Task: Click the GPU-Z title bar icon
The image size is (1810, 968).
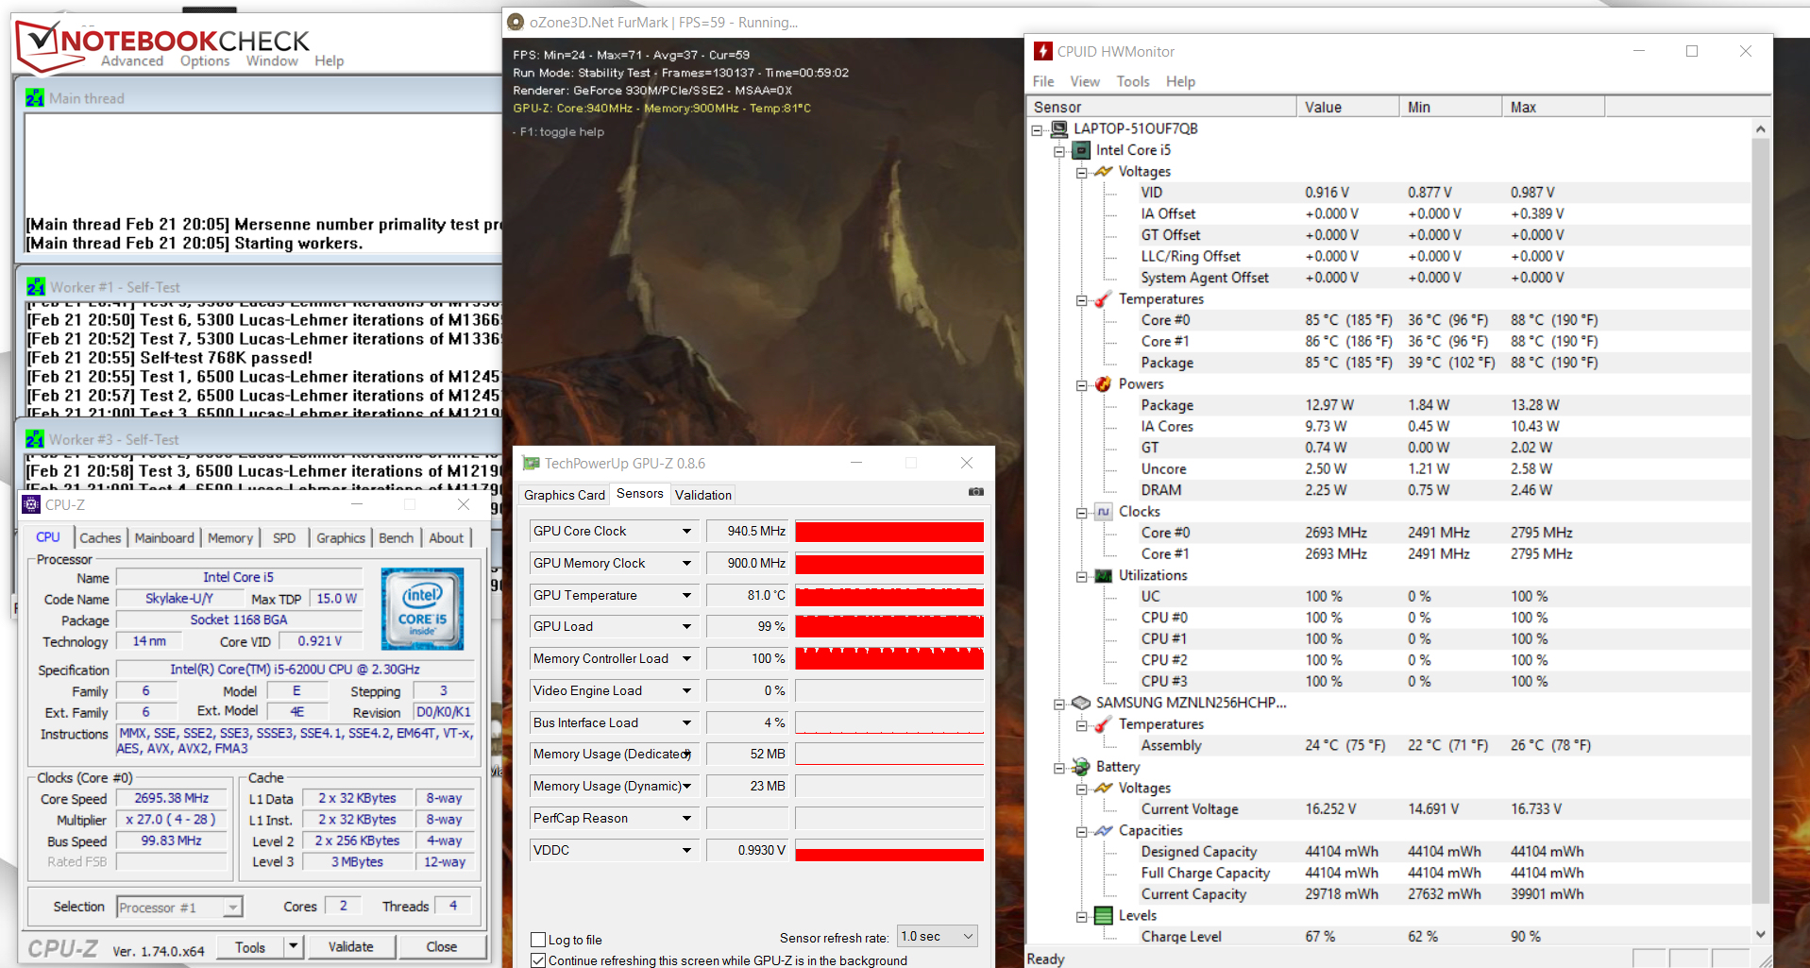Action: click(x=532, y=463)
